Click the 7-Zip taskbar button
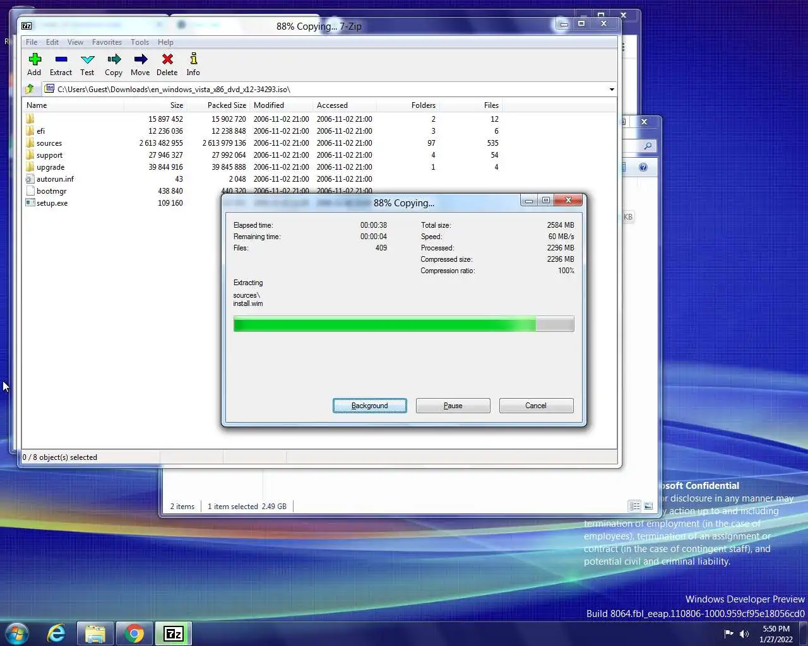Viewport: 808px width, 646px height. pos(173,633)
